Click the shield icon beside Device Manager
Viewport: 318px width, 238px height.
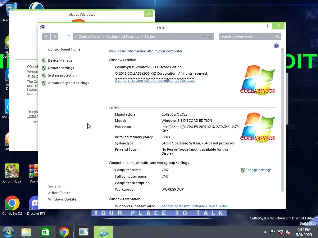click(x=43, y=60)
